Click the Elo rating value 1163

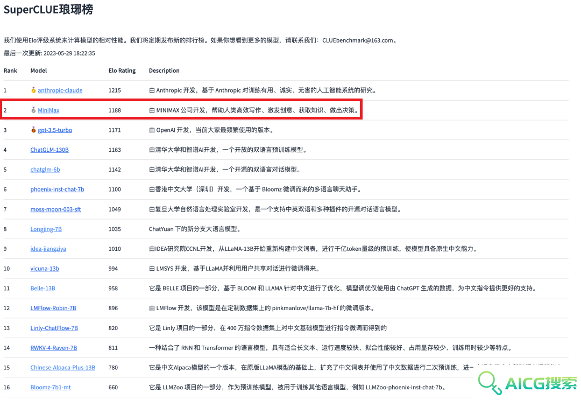[x=115, y=150]
